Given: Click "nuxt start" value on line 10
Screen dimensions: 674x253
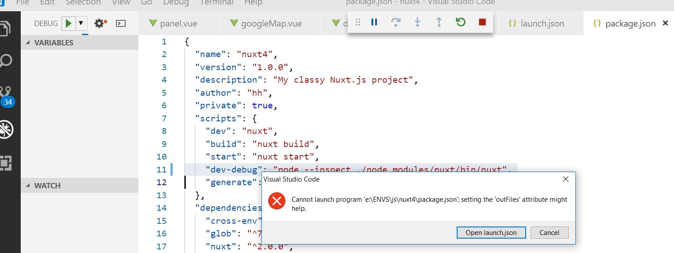Looking at the screenshot, I should [283, 157].
